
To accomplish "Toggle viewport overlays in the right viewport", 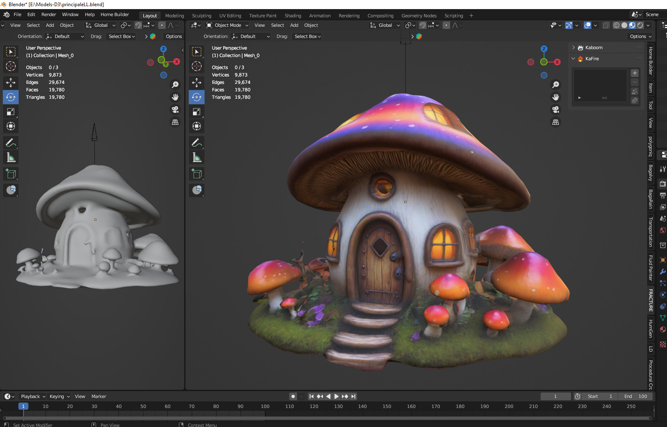I will [x=588, y=25].
